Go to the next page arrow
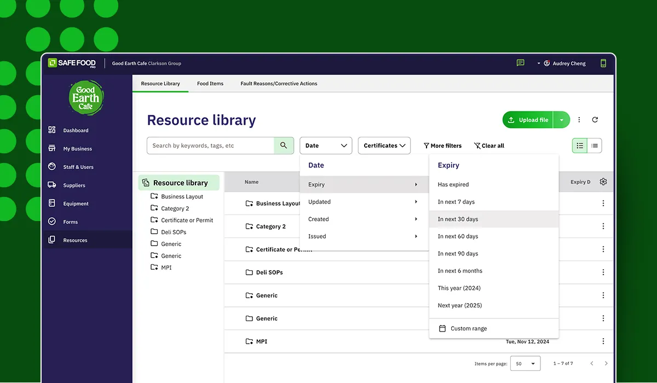This screenshot has height=383, width=657. pos(606,363)
